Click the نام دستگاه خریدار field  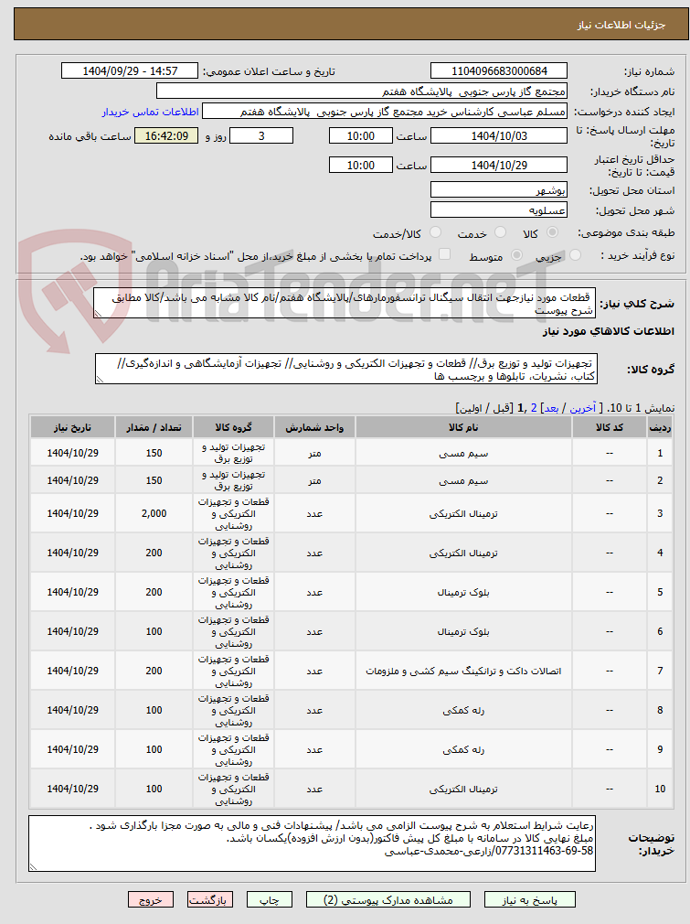pyautogui.click(x=362, y=91)
